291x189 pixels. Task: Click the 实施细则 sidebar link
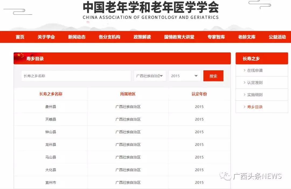[x=255, y=95]
